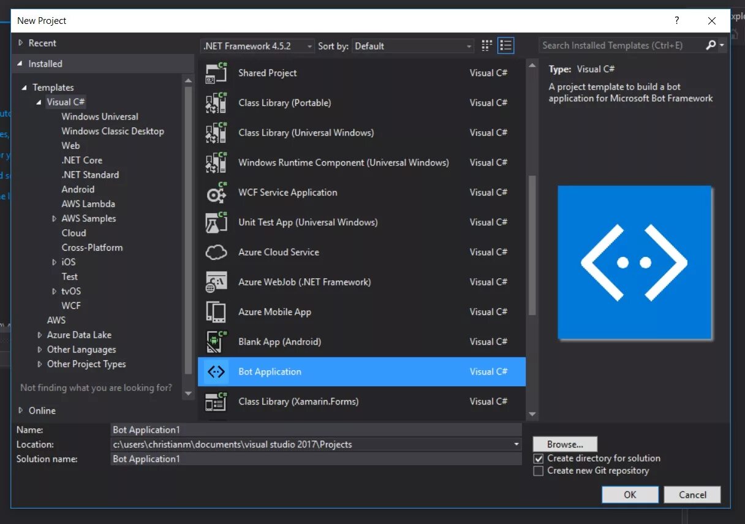Select Azure Mobile App device icon
This screenshot has height=524, width=745.
[x=216, y=312]
